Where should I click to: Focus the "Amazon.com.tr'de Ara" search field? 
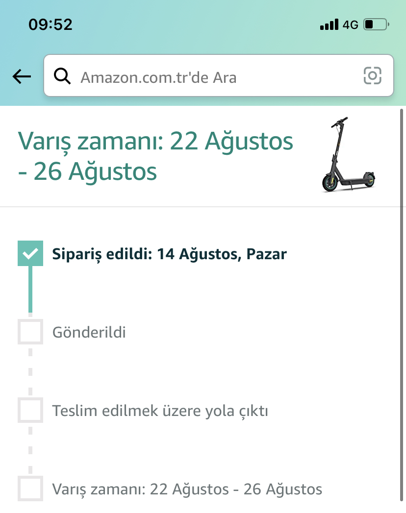(211, 76)
